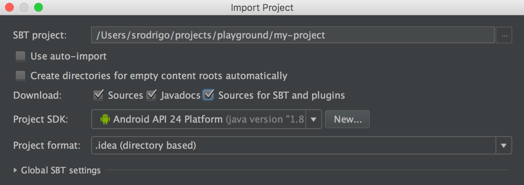524x185 pixels.
Task: Click the New... SDK button
Action: [348, 119]
